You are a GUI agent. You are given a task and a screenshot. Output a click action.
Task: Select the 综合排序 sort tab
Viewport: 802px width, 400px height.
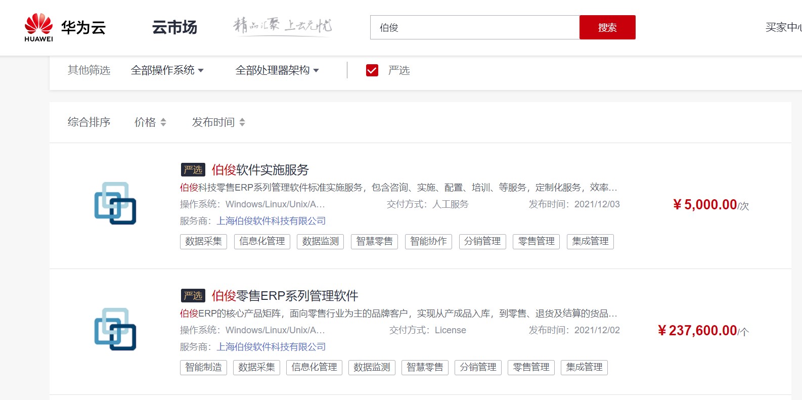click(x=89, y=122)
